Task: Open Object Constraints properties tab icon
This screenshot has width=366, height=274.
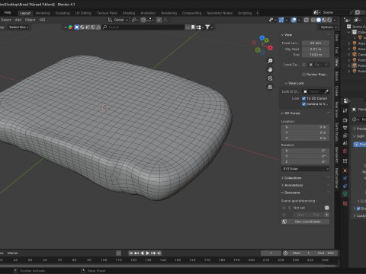Action: [x=345, y=186]
